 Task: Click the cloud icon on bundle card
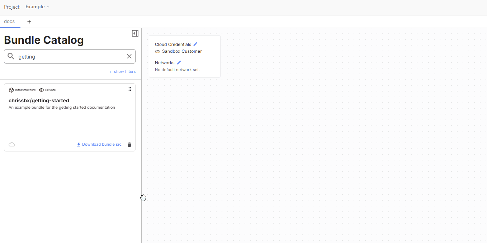12,145
